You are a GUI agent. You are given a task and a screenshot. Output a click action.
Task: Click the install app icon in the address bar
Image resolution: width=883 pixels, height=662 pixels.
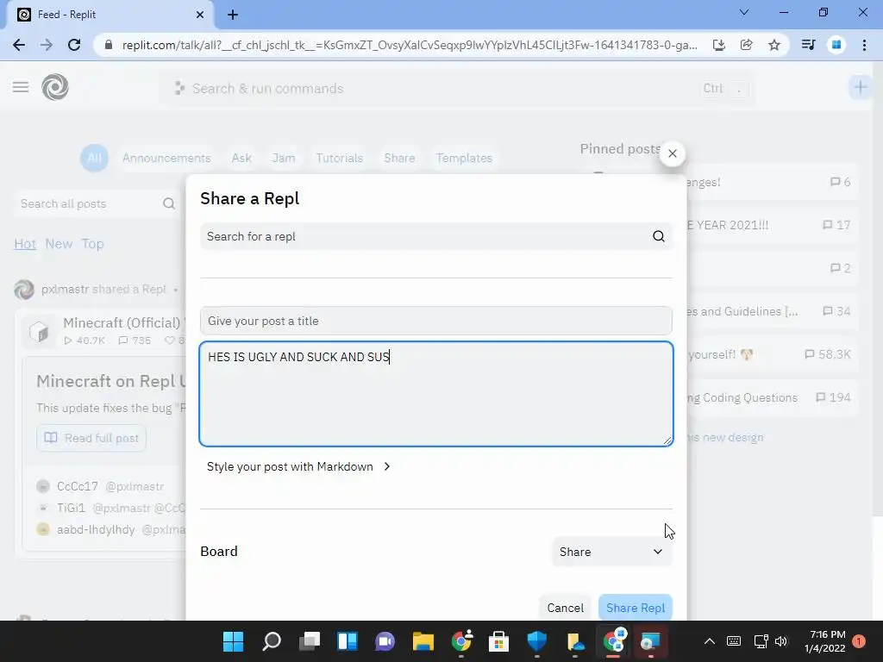718,45
